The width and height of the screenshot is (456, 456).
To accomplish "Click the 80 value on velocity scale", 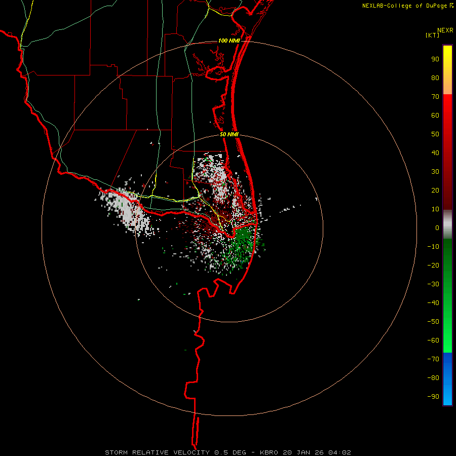I will [x=435, y=78].
